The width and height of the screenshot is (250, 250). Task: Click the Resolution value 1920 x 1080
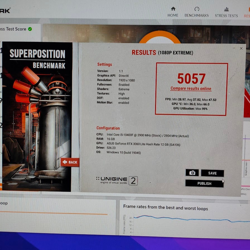point(127,80)
